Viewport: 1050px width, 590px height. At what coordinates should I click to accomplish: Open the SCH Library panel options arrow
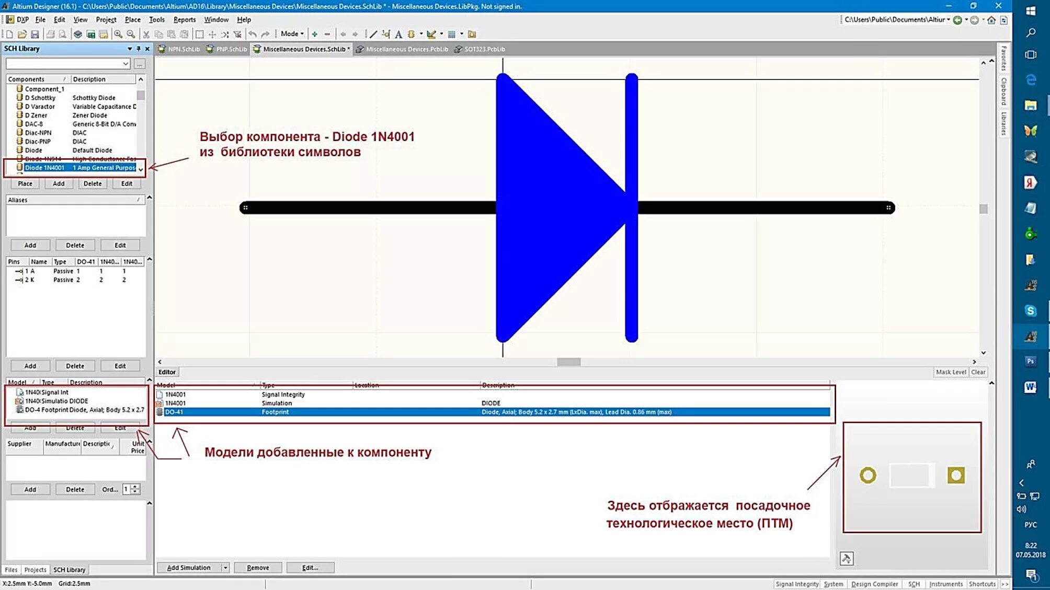(130, 49)
